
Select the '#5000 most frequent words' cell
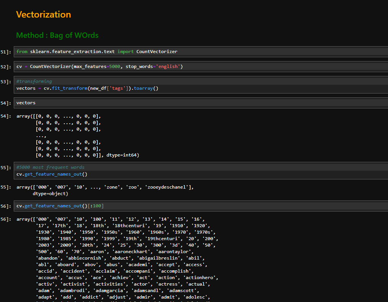[x=201, y=171]
